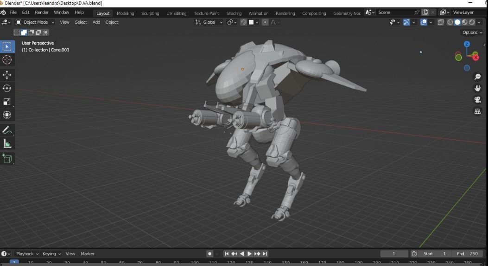Toggle viewport overlays display

[x=424, y=22]
